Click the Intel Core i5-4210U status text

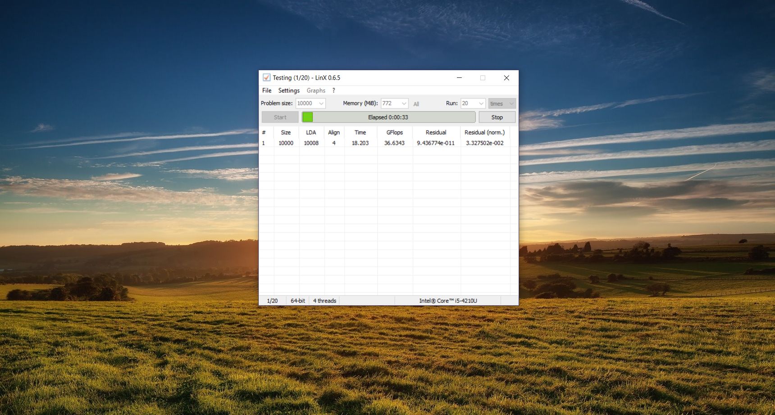448,301
